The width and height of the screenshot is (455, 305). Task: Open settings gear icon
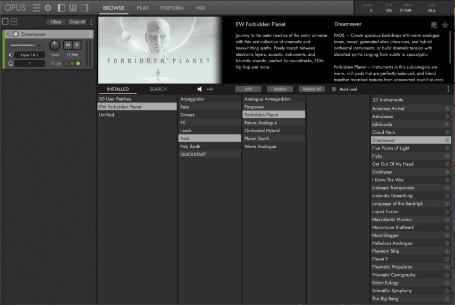coord(48,8)
